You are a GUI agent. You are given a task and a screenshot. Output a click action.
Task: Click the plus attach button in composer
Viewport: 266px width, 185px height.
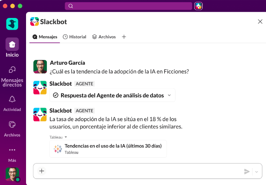coord(41,171)
